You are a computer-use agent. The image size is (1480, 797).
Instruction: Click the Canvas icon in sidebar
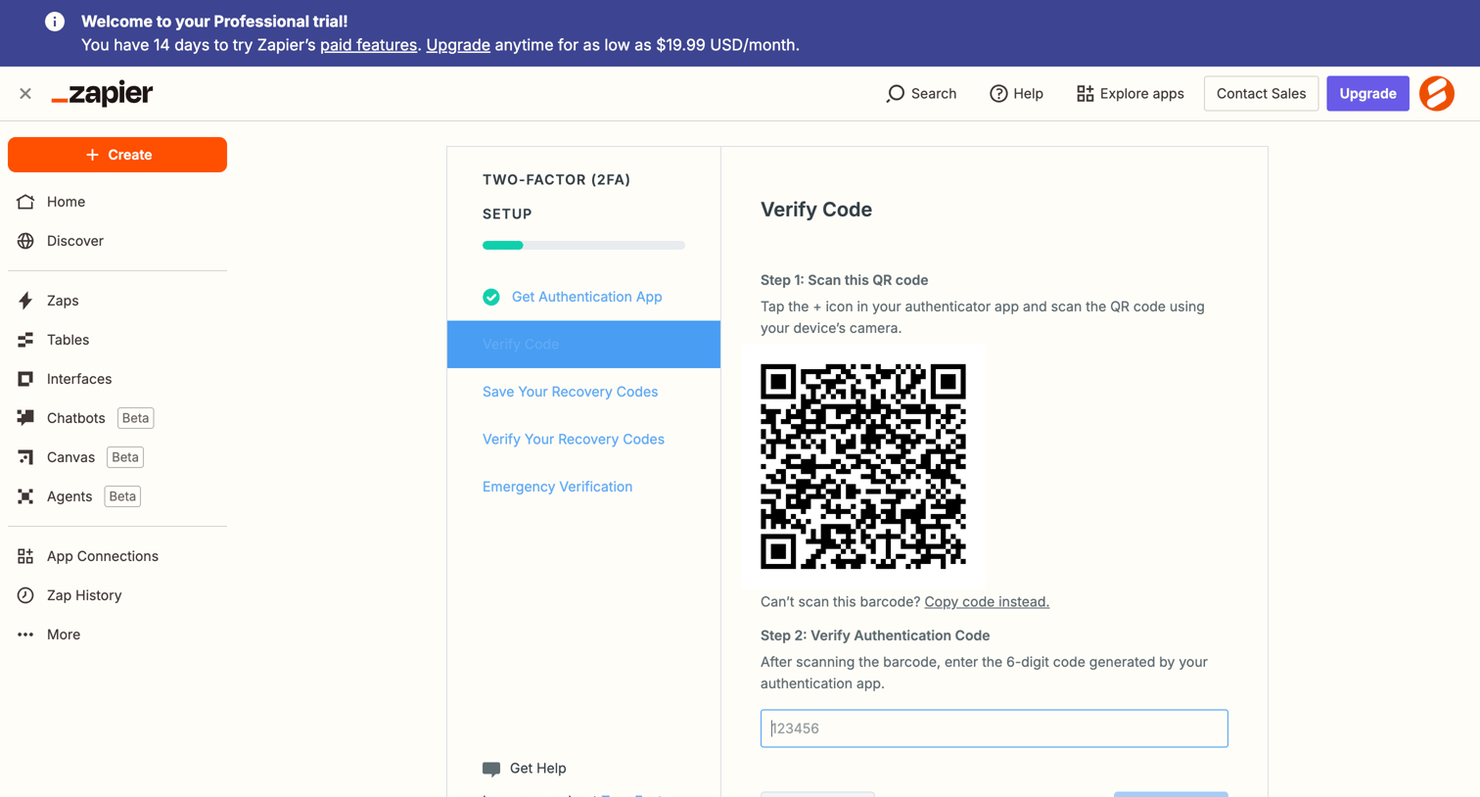[x=25, y=457]
